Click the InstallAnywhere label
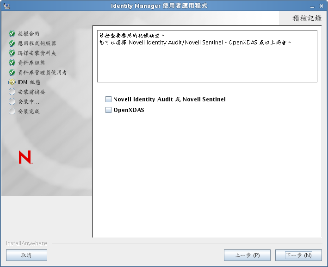 [x=26, y=243]
